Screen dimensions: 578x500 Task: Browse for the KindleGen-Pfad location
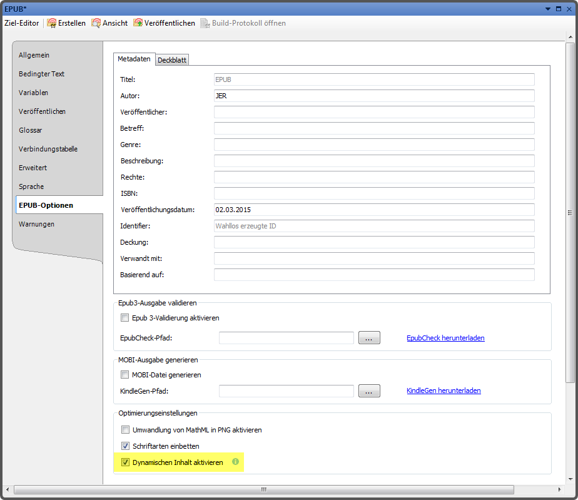coord(369,391)
